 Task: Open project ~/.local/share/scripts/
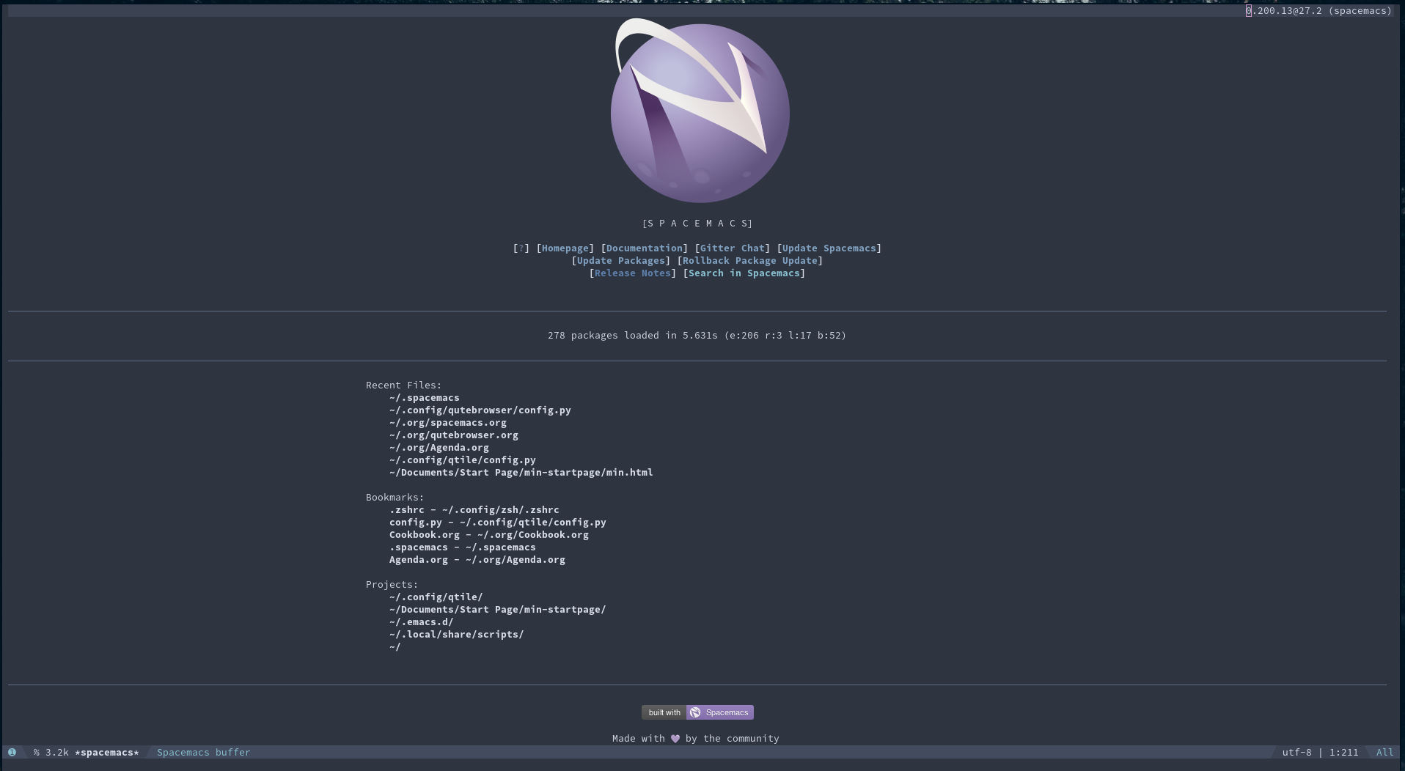click(457, 635)
